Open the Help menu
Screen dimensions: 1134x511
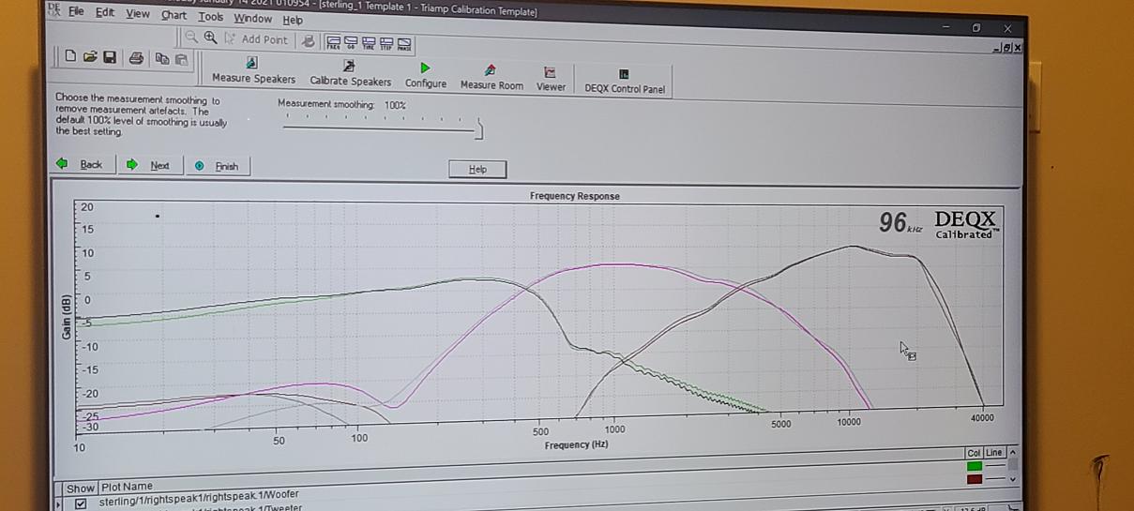pos(293,20)
